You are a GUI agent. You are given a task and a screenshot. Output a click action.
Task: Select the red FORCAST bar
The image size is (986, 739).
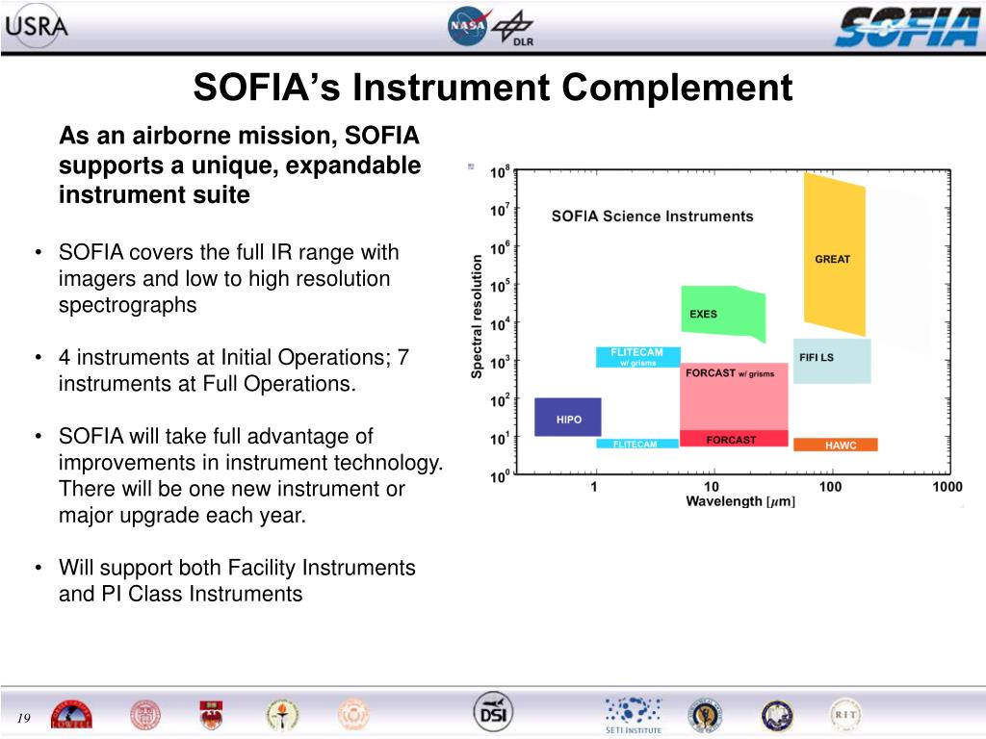[x=734, y=439]
